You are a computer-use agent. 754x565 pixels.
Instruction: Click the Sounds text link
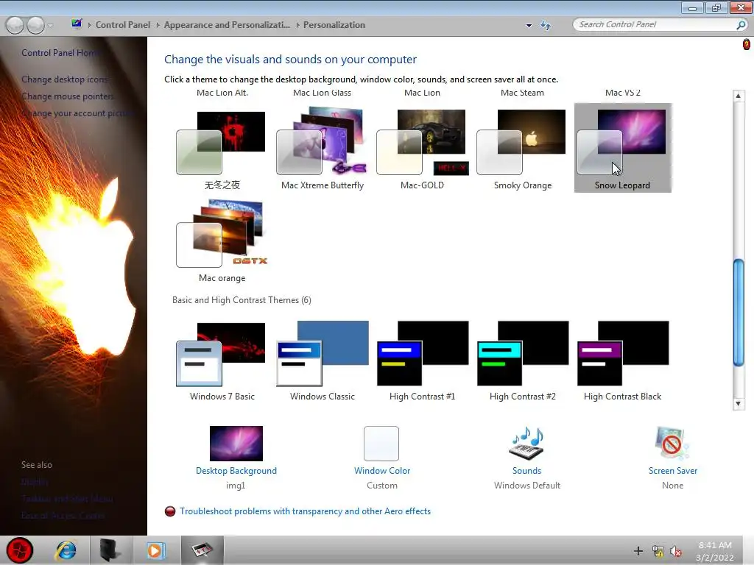526,471
